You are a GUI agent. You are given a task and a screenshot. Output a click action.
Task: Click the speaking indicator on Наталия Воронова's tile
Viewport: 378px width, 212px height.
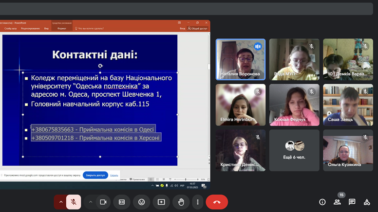tap(258, 47)
